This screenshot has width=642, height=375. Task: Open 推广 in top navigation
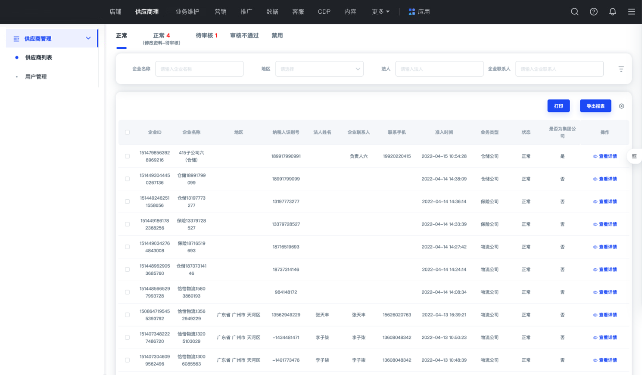(x=246, y=12)
